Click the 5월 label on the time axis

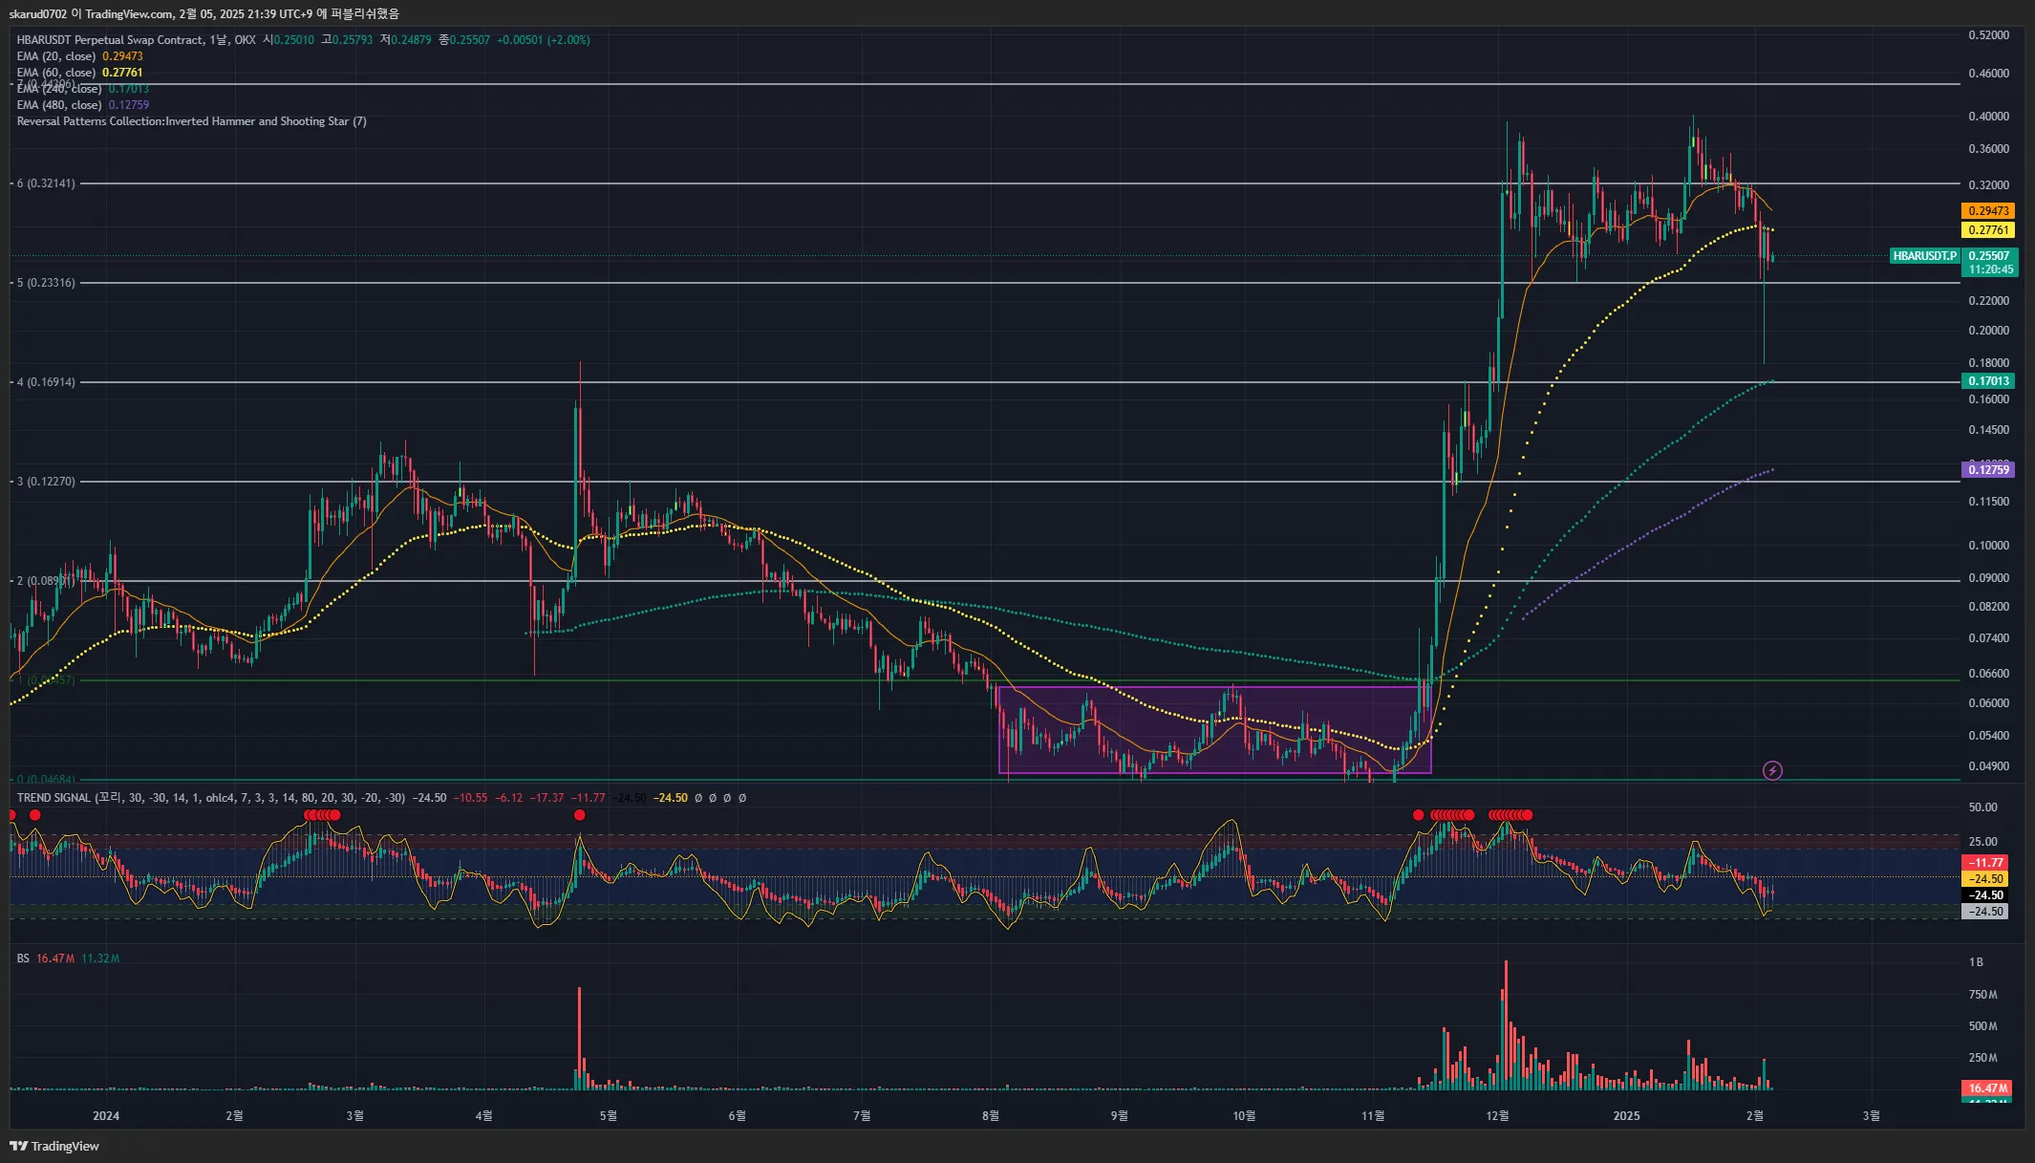(x=608, y=1116)
